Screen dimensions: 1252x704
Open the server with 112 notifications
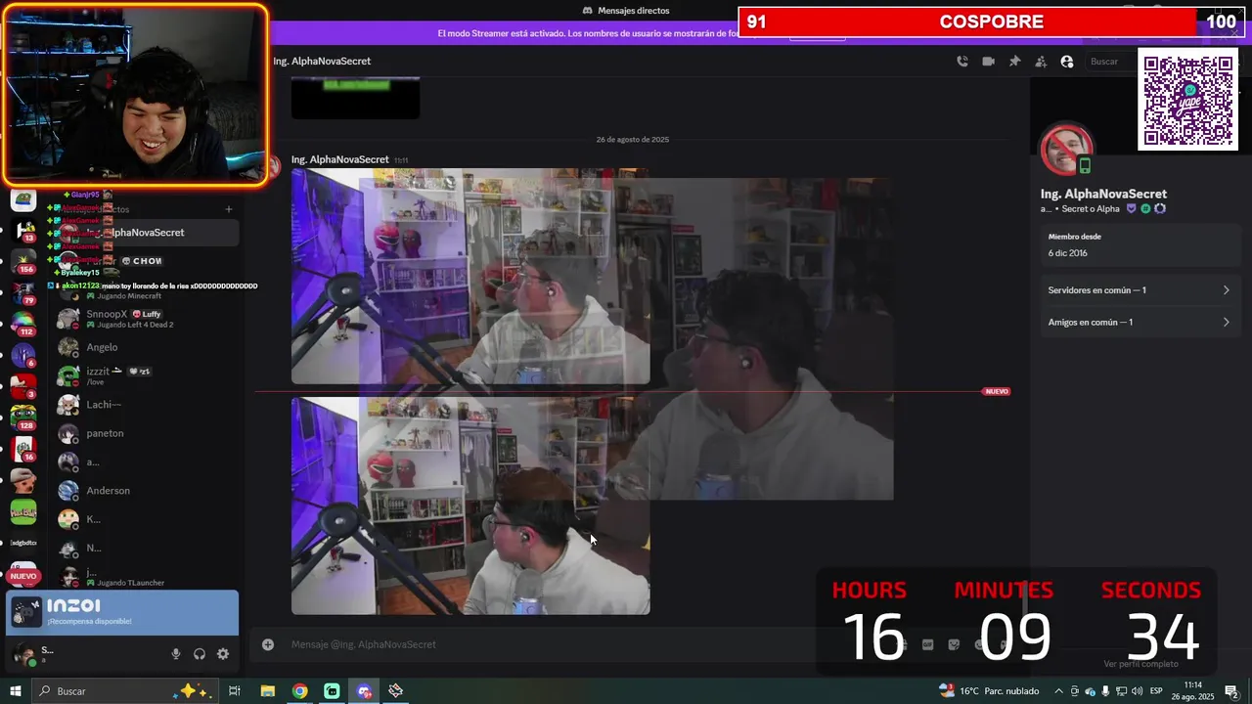(x=23, y=323)
